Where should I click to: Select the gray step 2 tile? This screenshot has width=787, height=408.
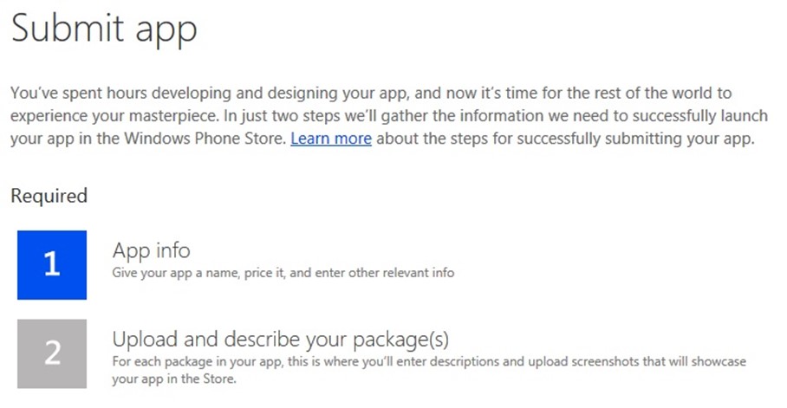[52, 353]
